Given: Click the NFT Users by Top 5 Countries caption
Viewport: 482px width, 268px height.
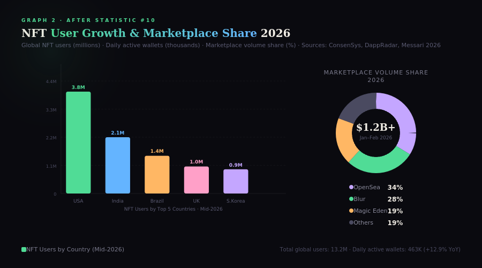Looking at the screenshot, I should [x=174, y=209].
